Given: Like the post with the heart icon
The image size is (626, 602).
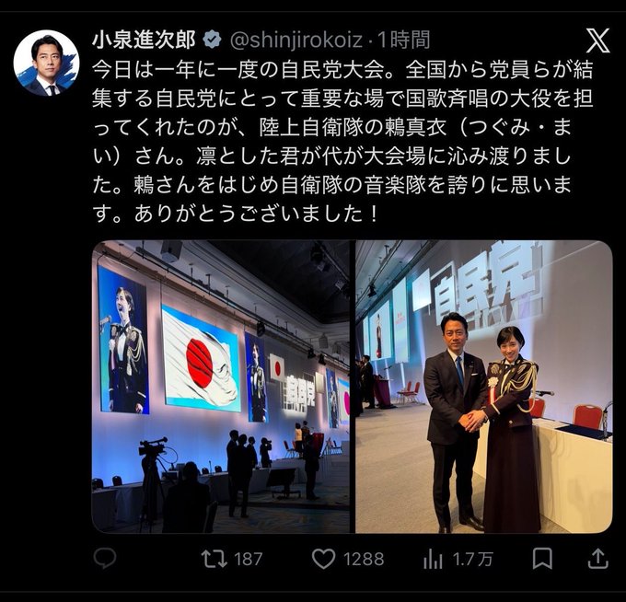Looking at the screenshot, I should pyautogui.click(x=323, y=559).
